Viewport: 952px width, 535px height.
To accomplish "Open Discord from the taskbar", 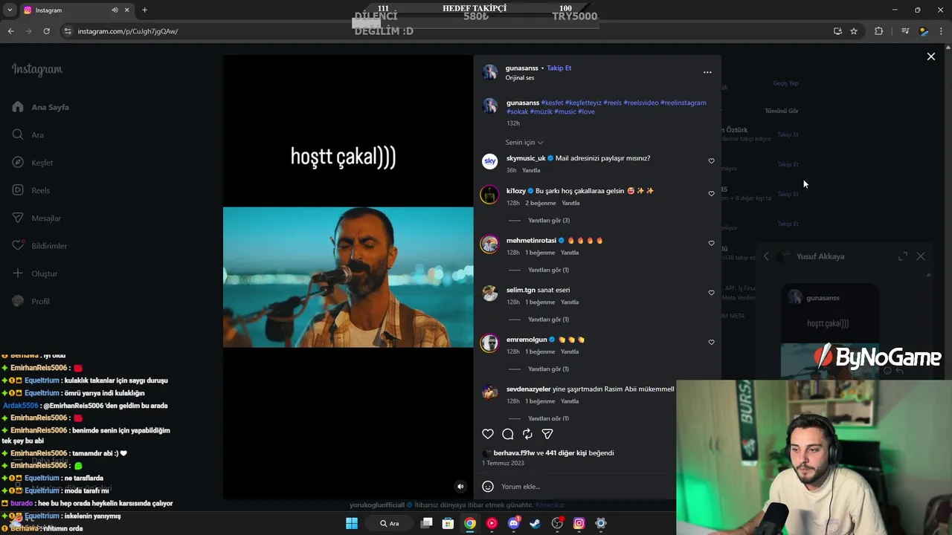I will [x=513, y=523].
